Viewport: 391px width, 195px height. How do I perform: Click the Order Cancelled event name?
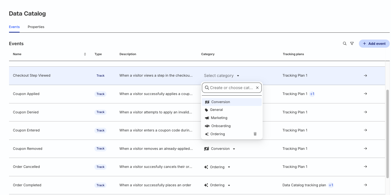pyautogui.click(x=26, y=167)
